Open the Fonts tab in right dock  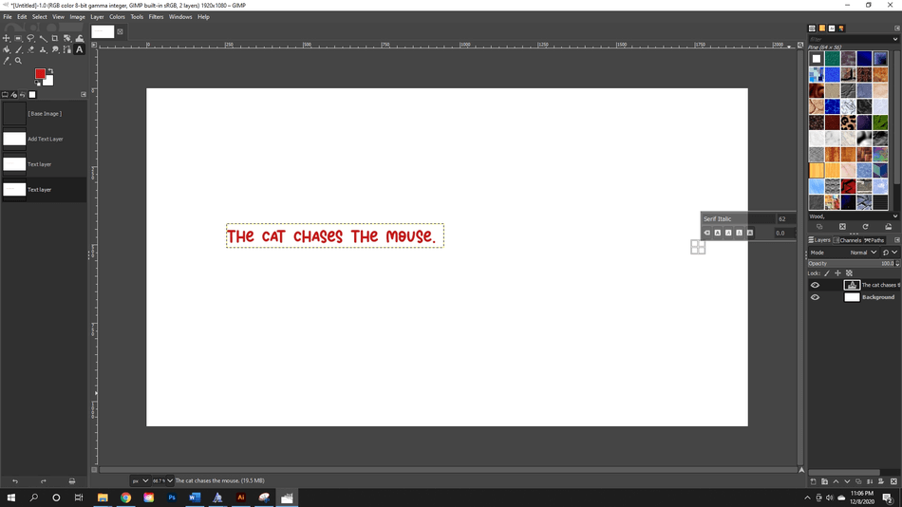pyautogui.click(x=831, y=28)
